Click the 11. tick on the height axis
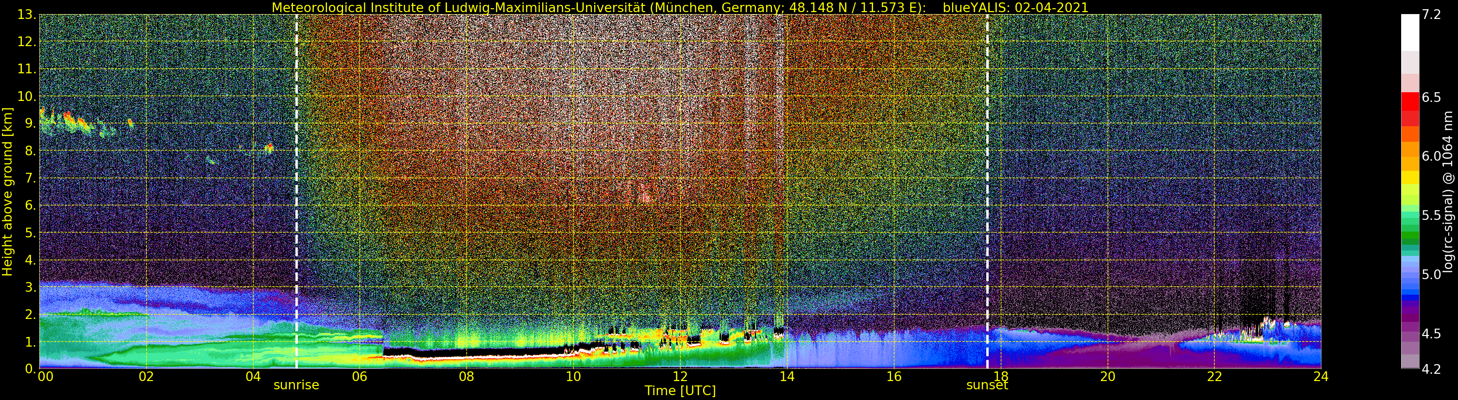This screenshot has height=400, width=1458. pos(27,69)
